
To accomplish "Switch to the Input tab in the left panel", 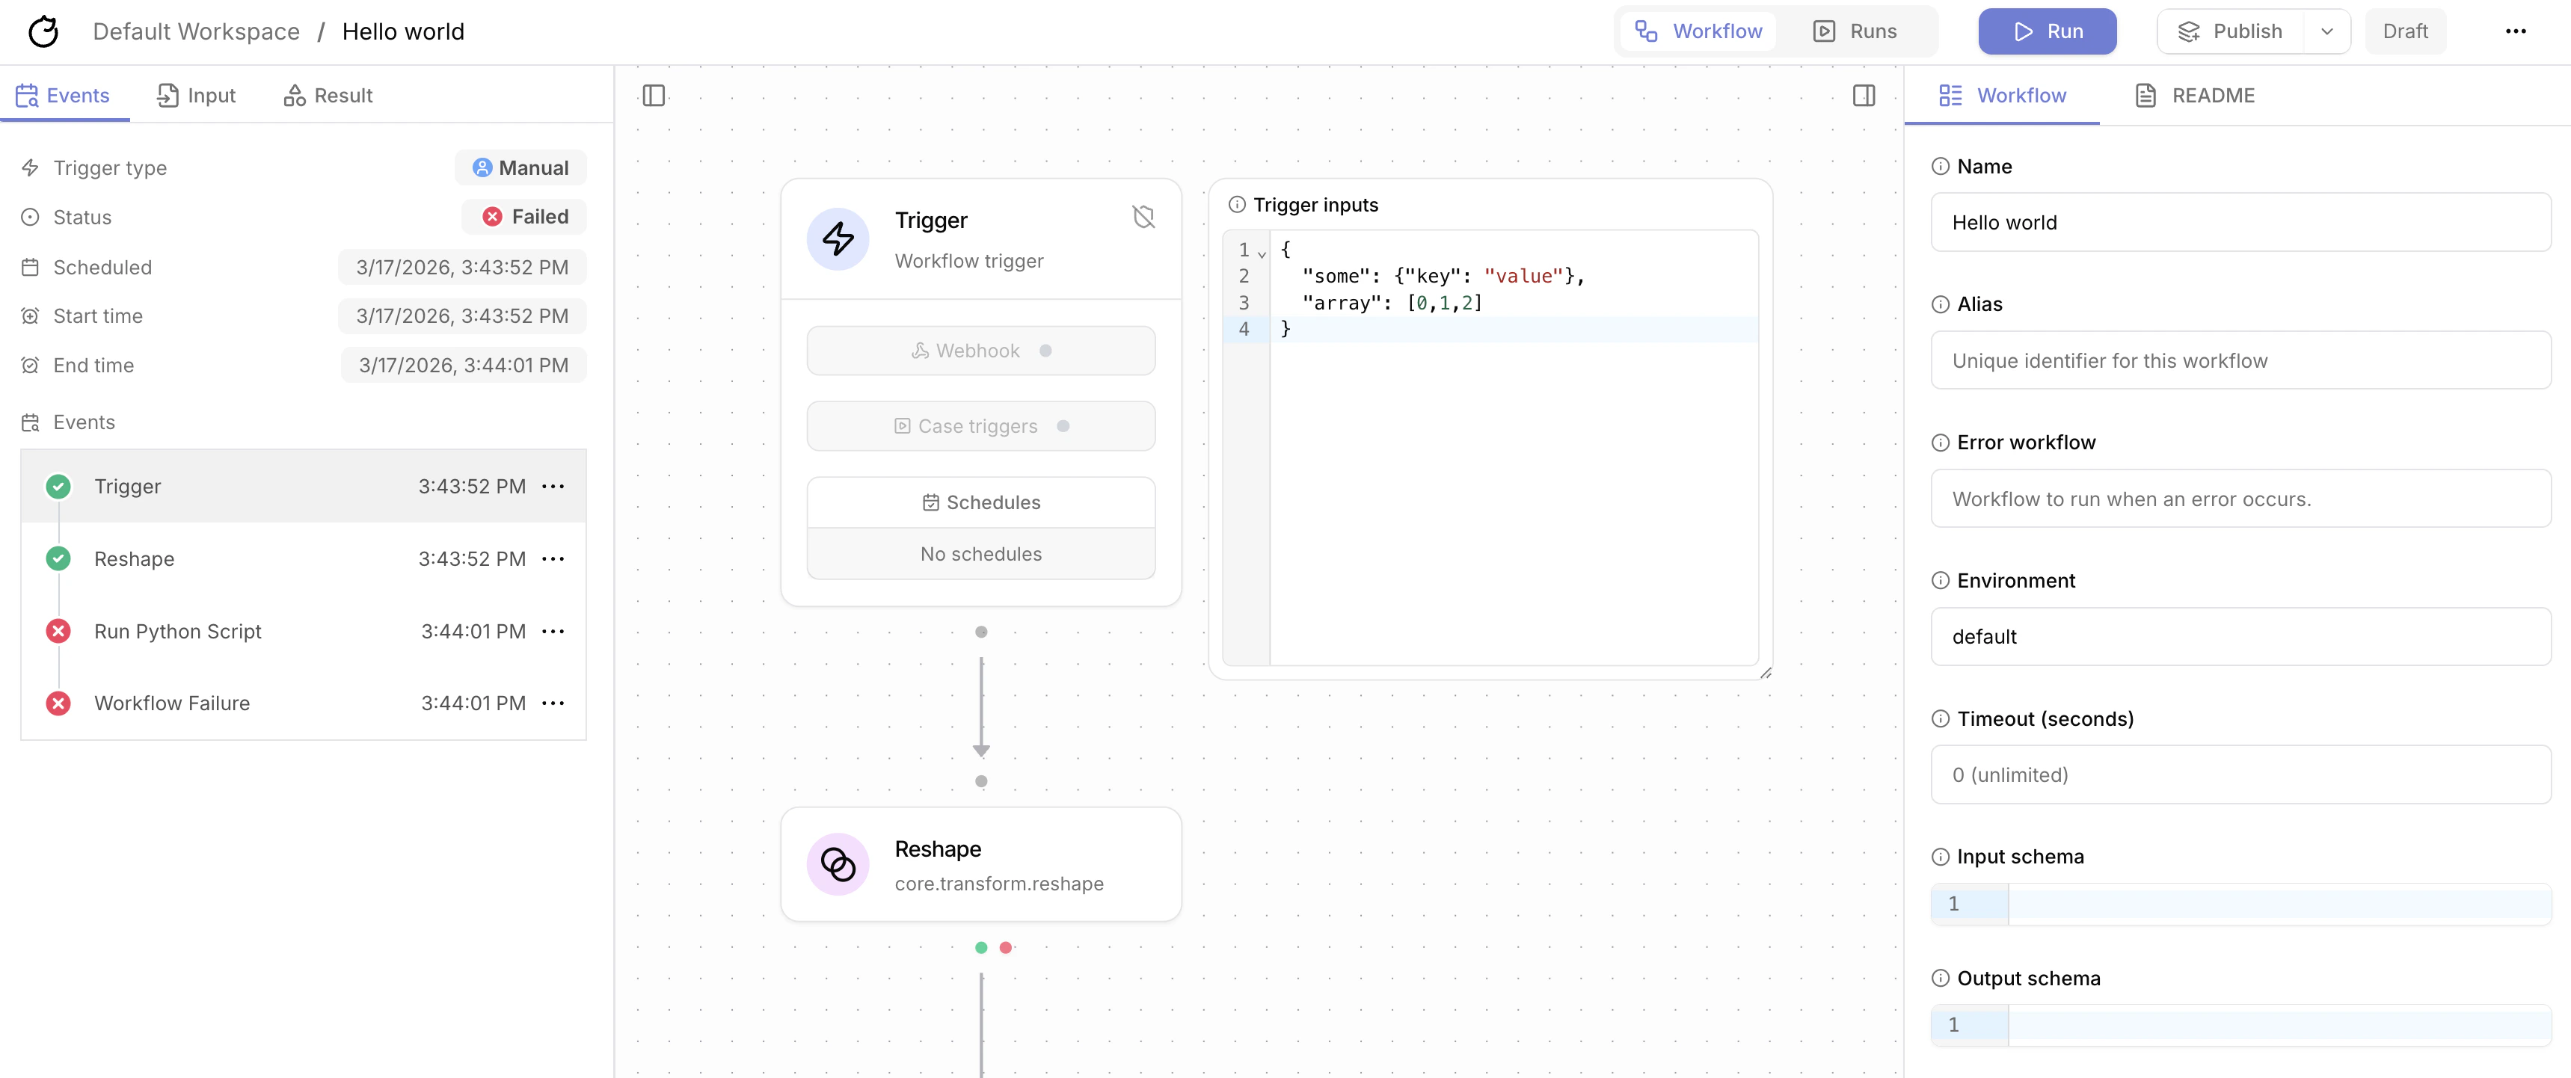I will click(x=196, y=95).
